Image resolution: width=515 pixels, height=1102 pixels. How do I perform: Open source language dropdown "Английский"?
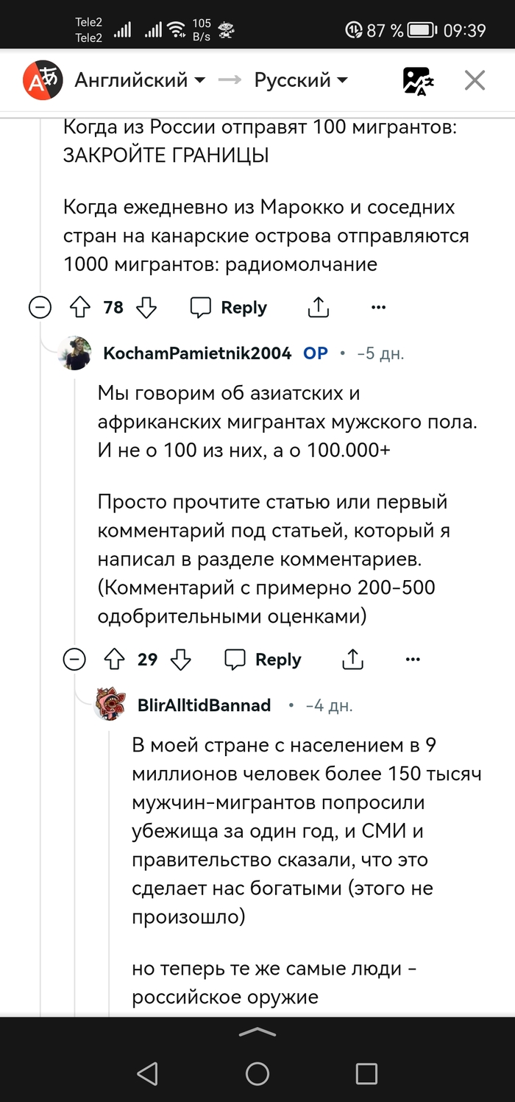pyautogui.click(x=140, y=80)
